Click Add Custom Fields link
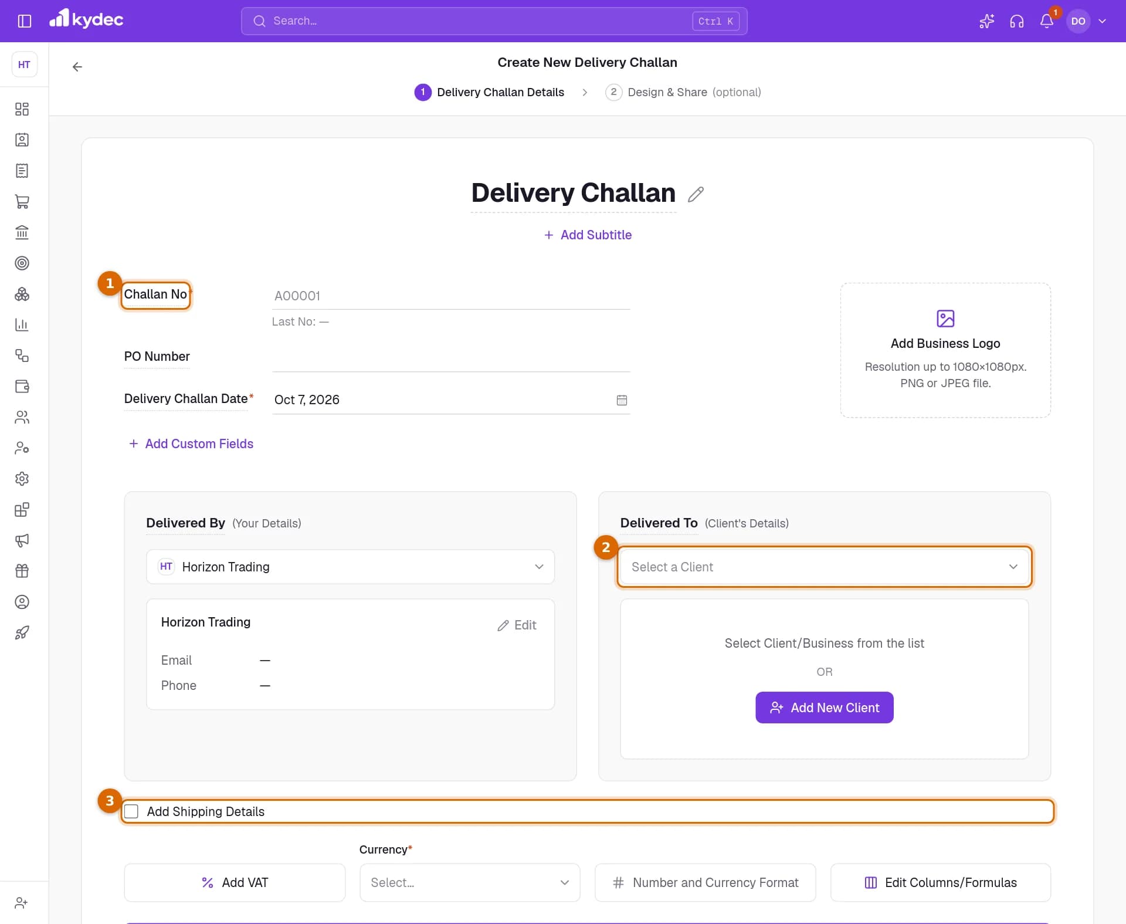Screen dimensions: 1126x924 (191, 444)
